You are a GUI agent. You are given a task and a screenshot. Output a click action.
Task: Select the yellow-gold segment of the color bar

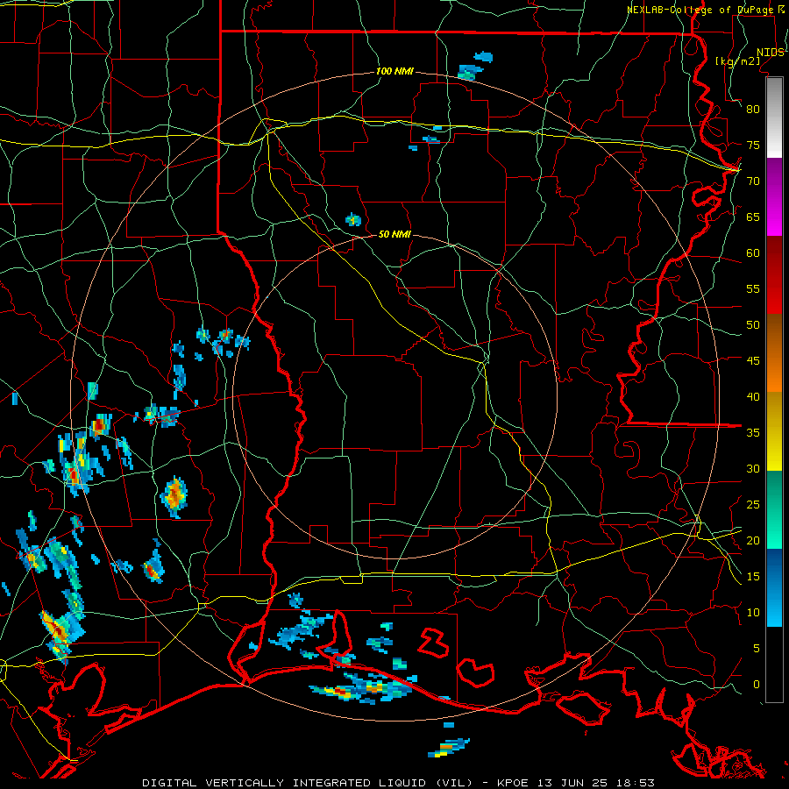point(774,431)
